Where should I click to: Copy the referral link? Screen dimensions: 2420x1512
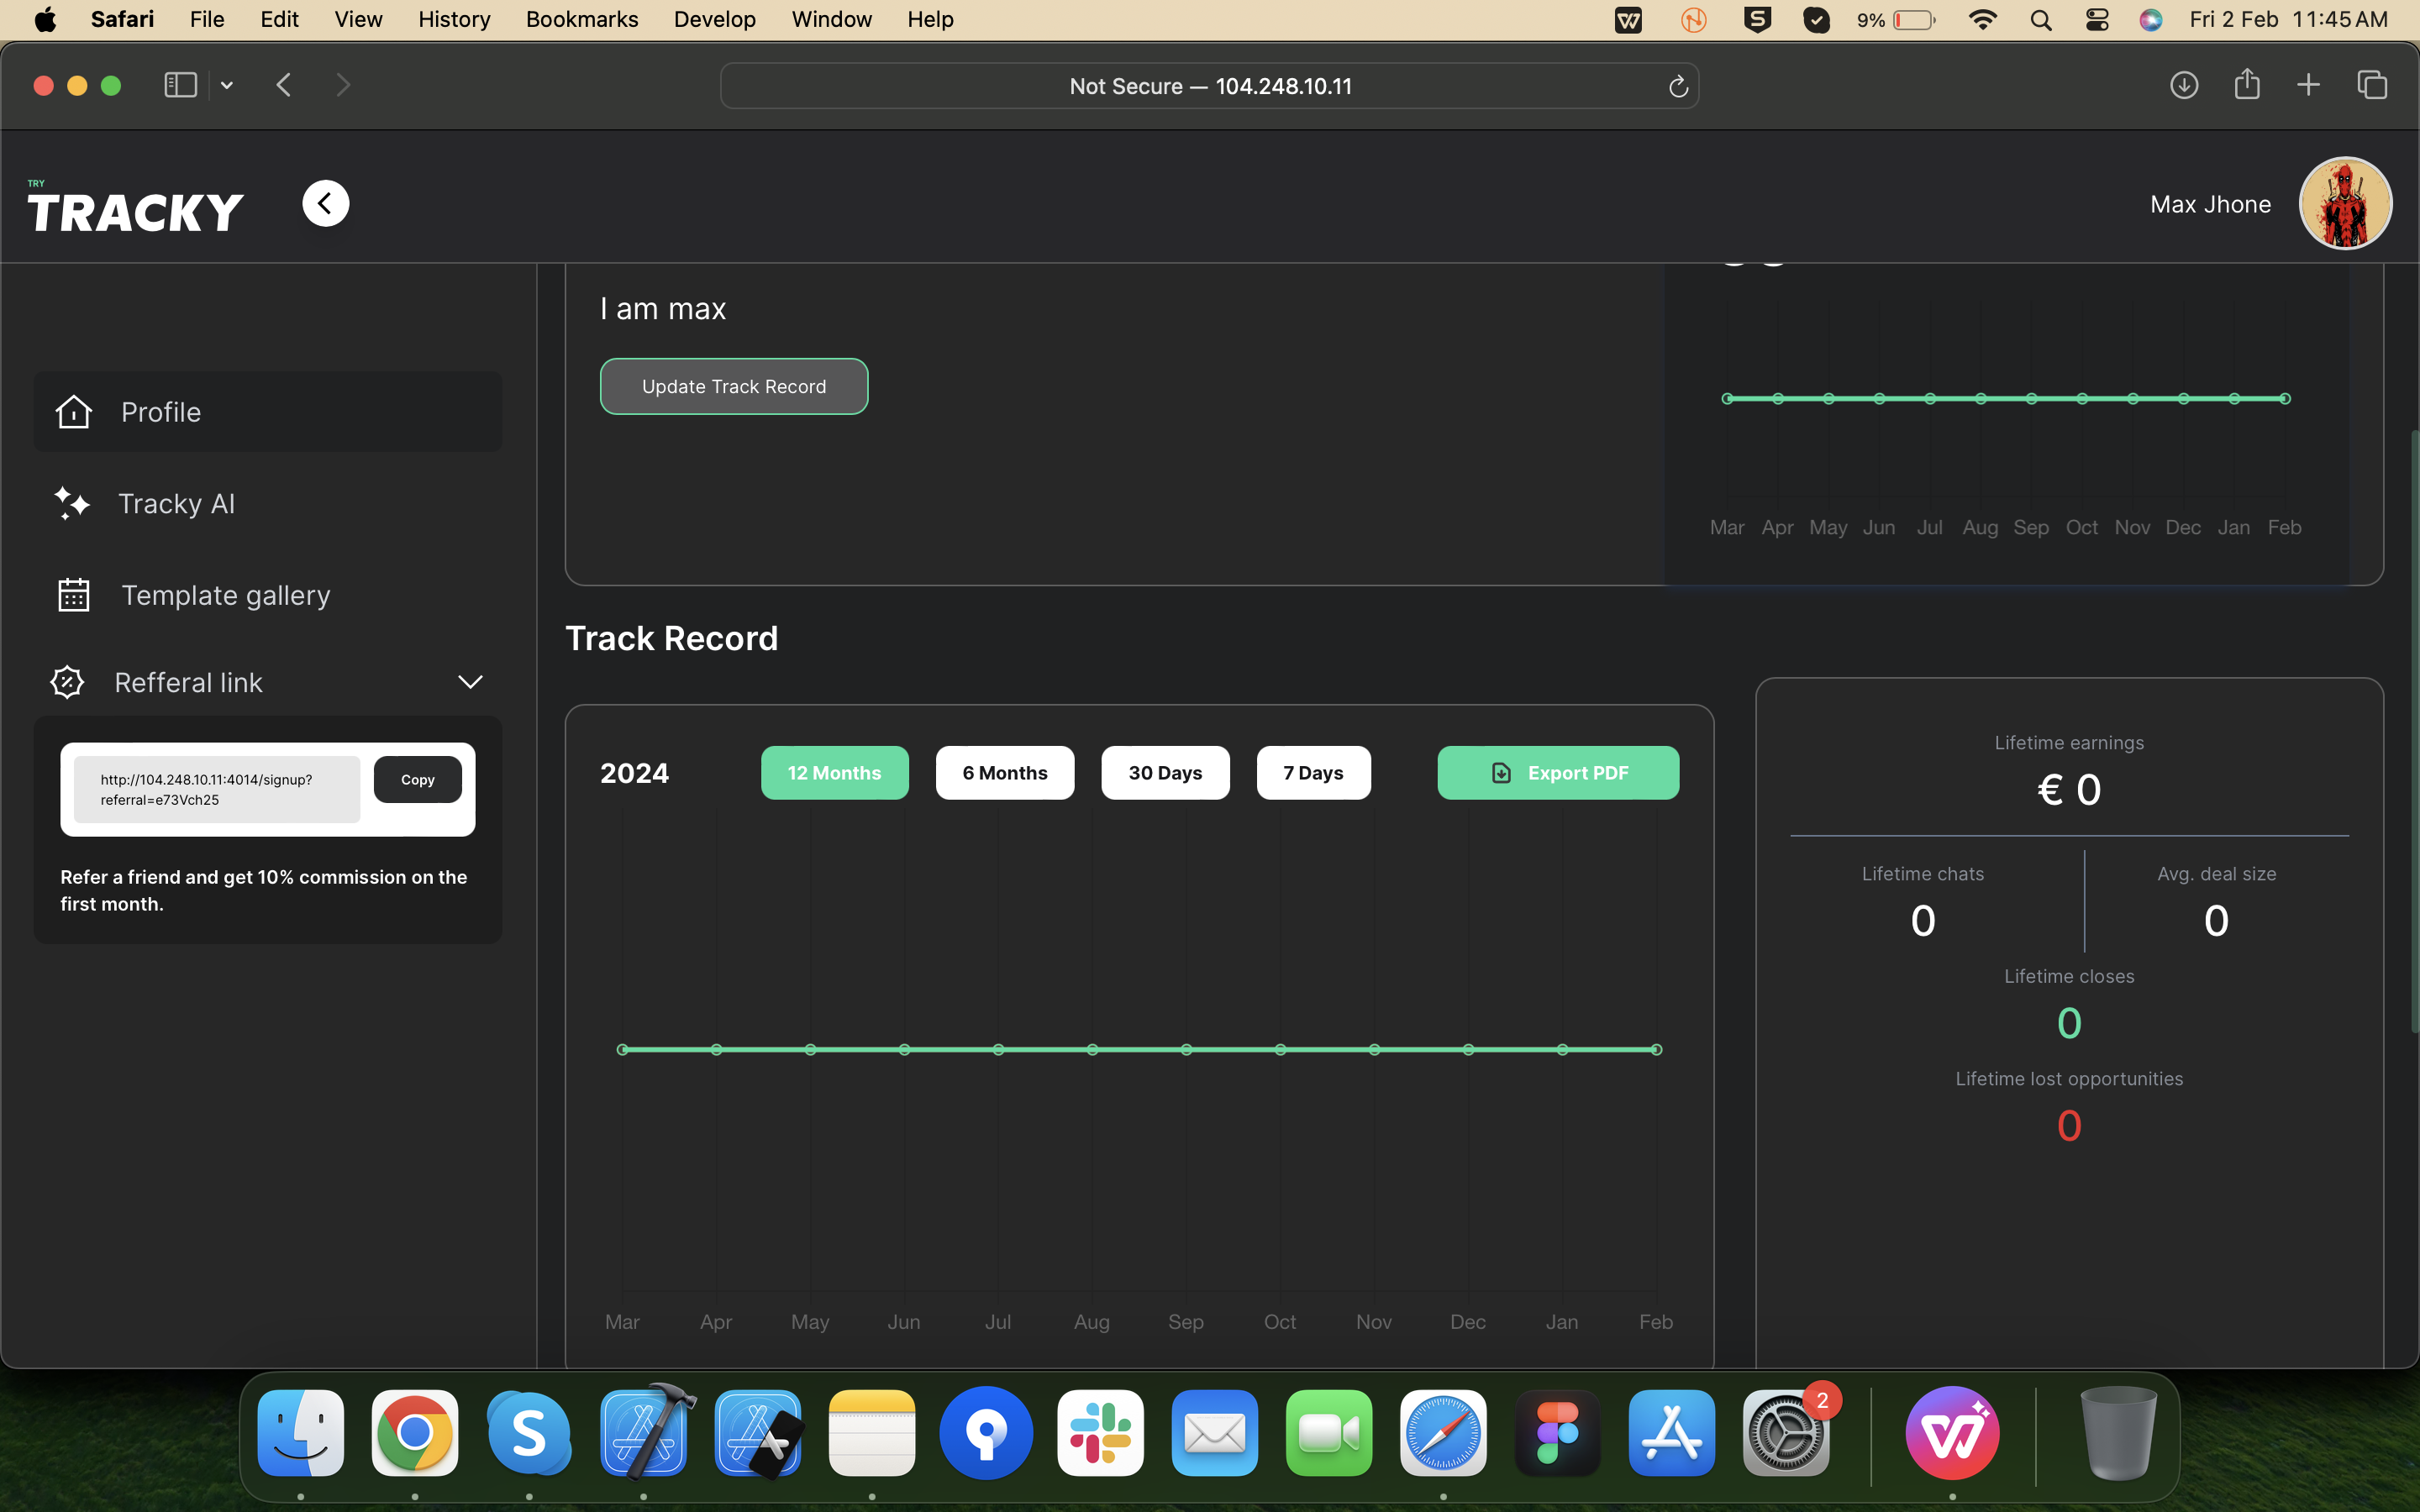pyautogui.click(x=418, y=780)
